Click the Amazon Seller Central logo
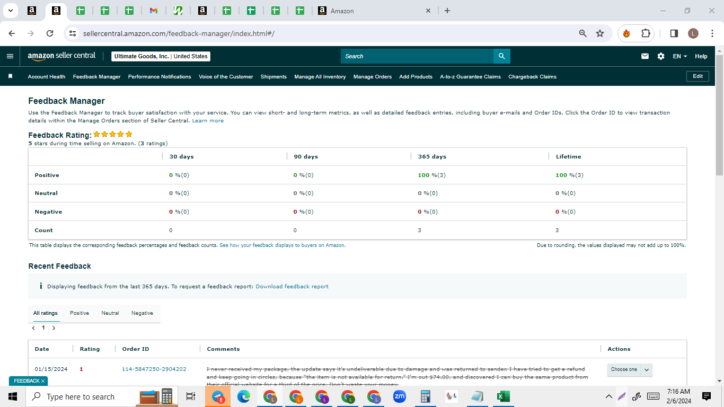The width and height of the screenshot is (724, 407). click(x=61, y=56)
